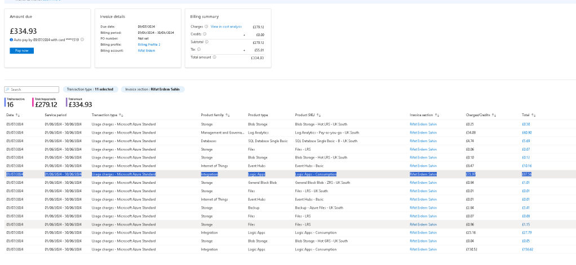Click the £8.47 charges cell
This screenshot has width=576, height=265.
(x=470, y=166)
